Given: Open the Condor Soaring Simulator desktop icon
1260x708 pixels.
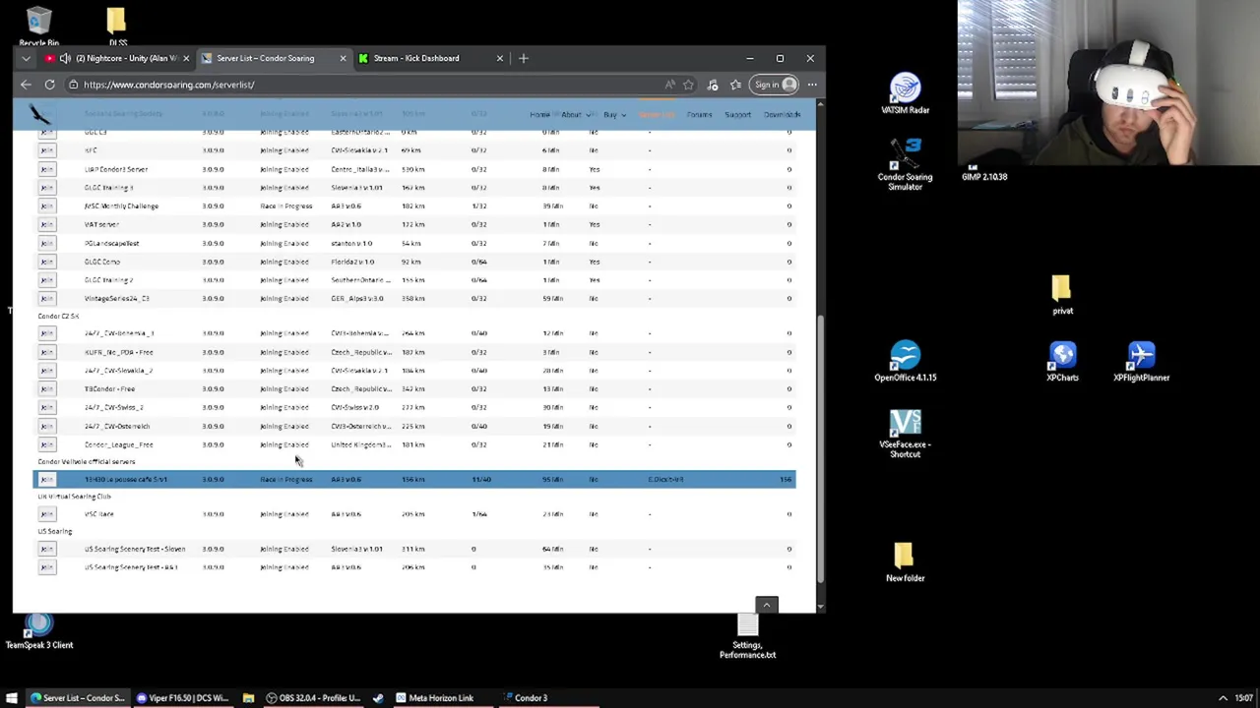Looking at the screenshot, I should coord(905,163).
